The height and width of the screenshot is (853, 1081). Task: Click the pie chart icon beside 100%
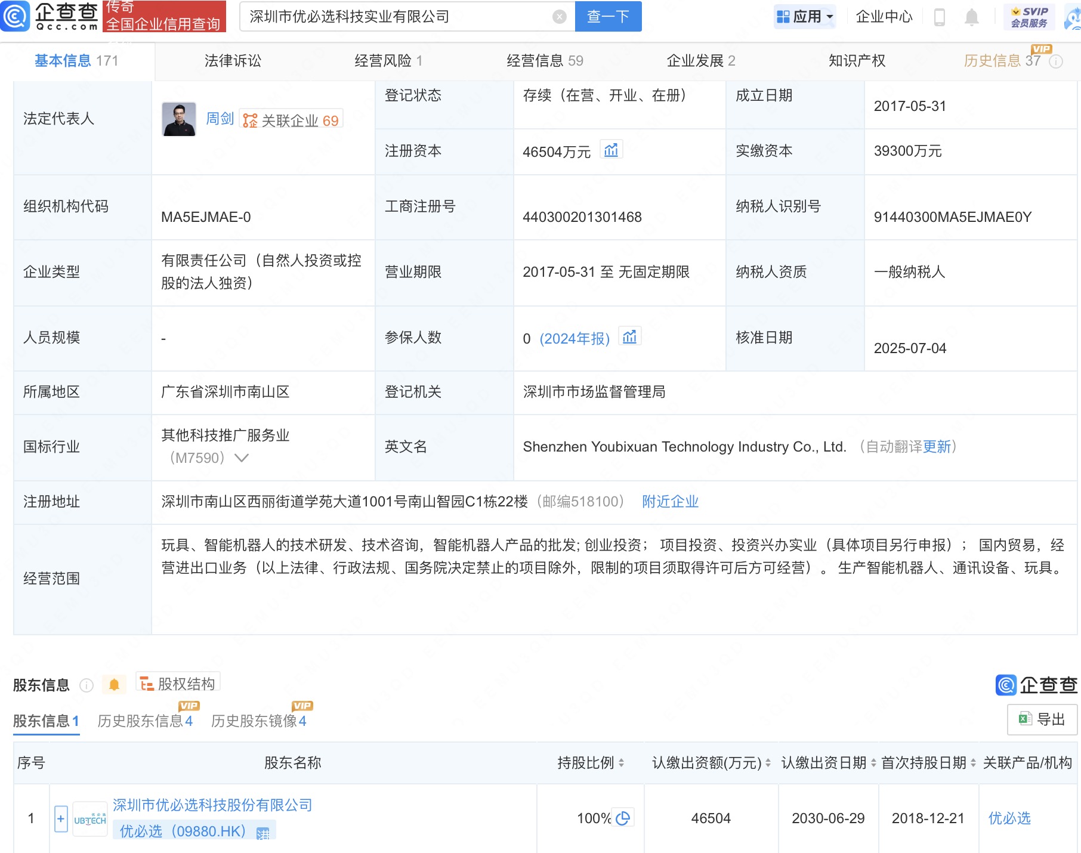click(622, 818)
